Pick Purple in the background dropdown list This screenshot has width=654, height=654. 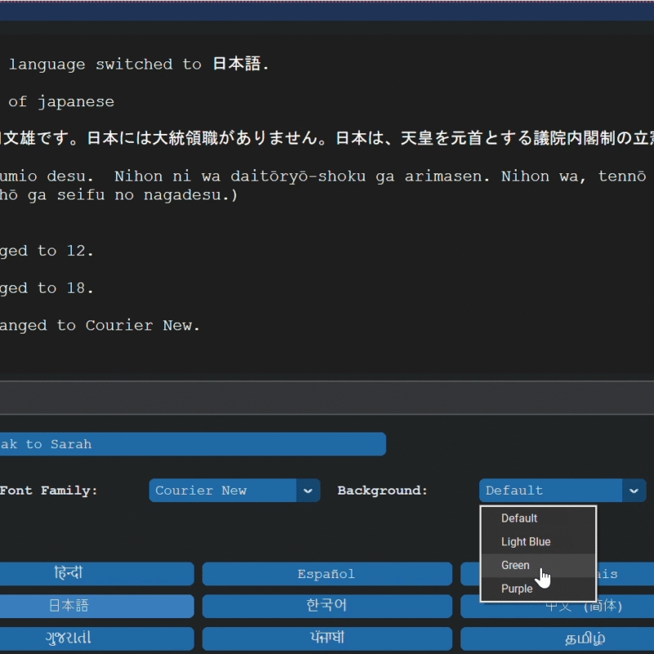pos(517,589)
